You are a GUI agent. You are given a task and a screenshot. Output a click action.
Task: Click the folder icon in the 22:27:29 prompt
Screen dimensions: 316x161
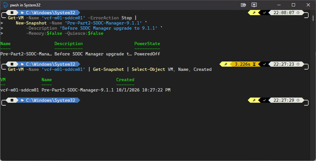[22, 100]
